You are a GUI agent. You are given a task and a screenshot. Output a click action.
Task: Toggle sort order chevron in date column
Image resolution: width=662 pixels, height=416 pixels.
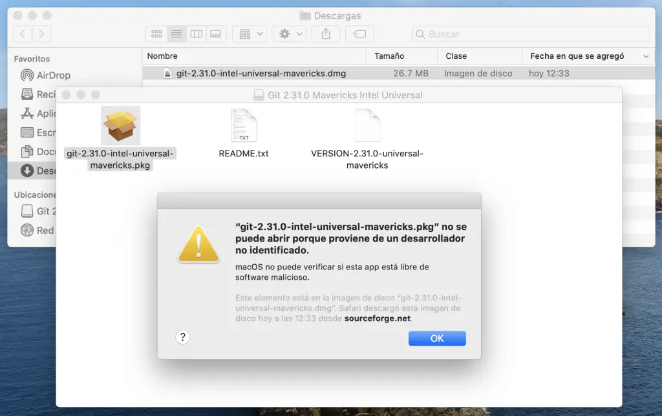pyautogui.click(x=646, y=56)
